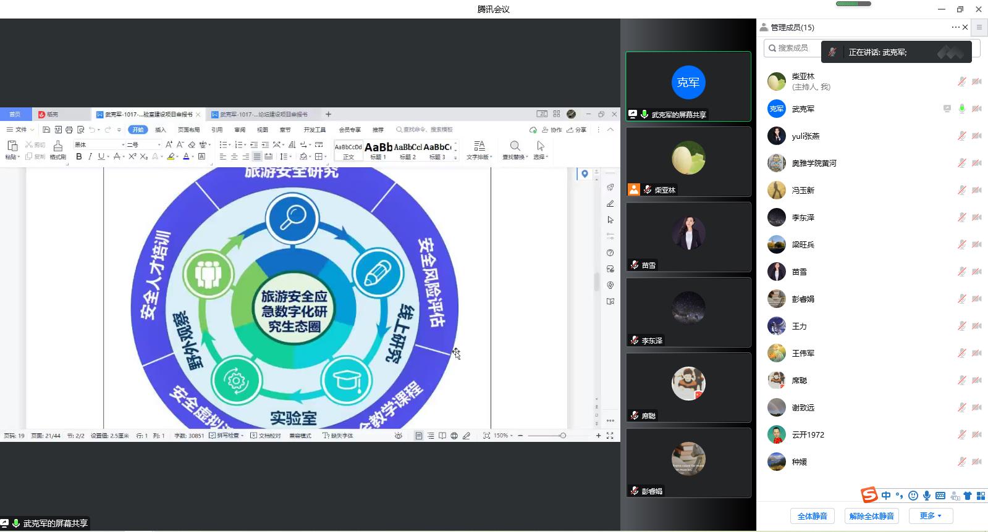Viewport: 988px width, 532px height.
Task: Open the 更多 dropdown at panel bottom
Action: click(931, 516)
